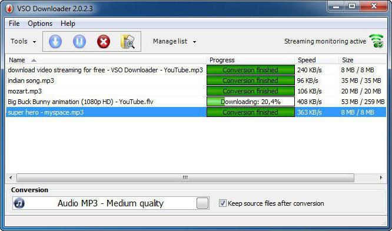Click the Downloading 20,4% progress bar
392x231 pixels.
click(x=251, y=102)
